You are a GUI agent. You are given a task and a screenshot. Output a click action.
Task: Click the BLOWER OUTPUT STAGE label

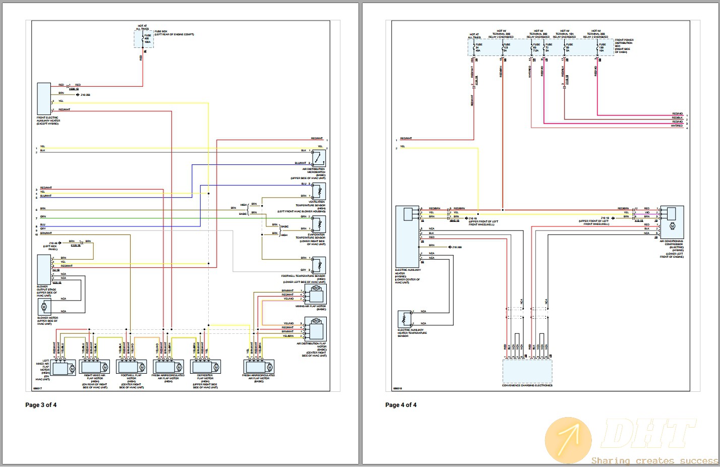pyautogui.click(x=47, y=291)
